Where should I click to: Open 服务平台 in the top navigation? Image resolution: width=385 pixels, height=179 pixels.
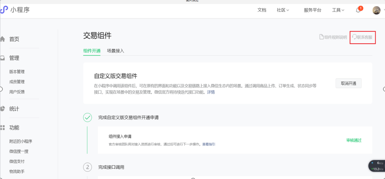312,10
